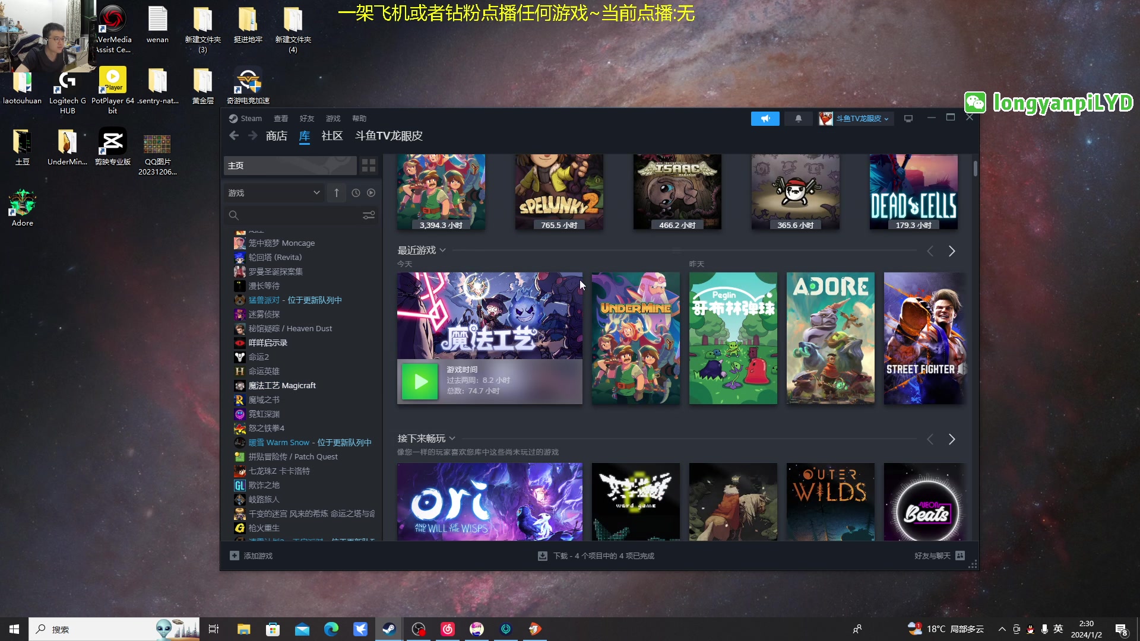Image resolution: width=1140 pixels, height=641 pixels.
Task: Click the remote display icon in title bar
Action: click(x=908, y=118)
